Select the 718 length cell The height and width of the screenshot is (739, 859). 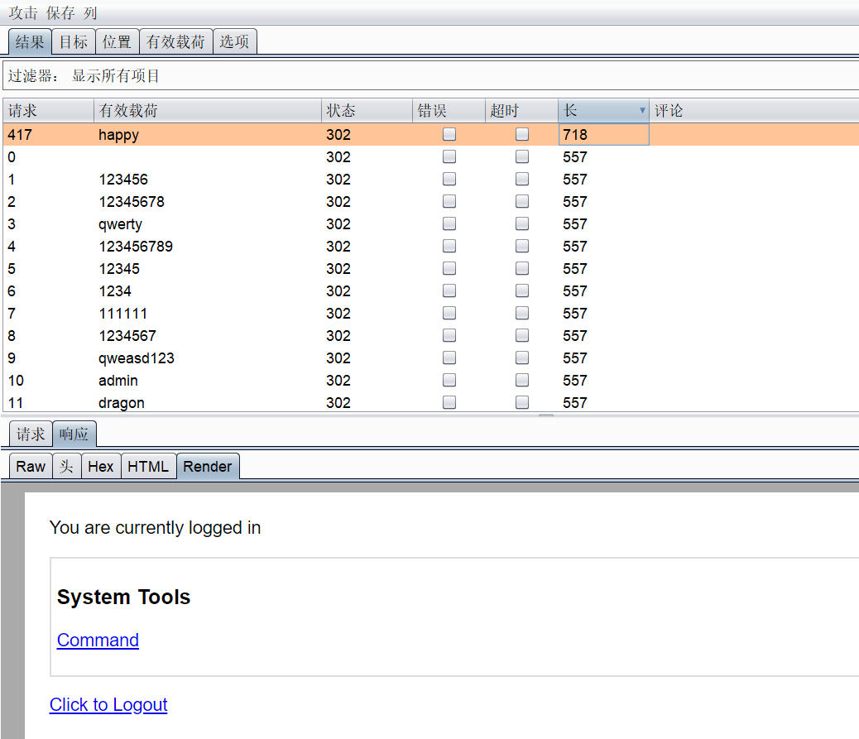click(x=604, y=134)
